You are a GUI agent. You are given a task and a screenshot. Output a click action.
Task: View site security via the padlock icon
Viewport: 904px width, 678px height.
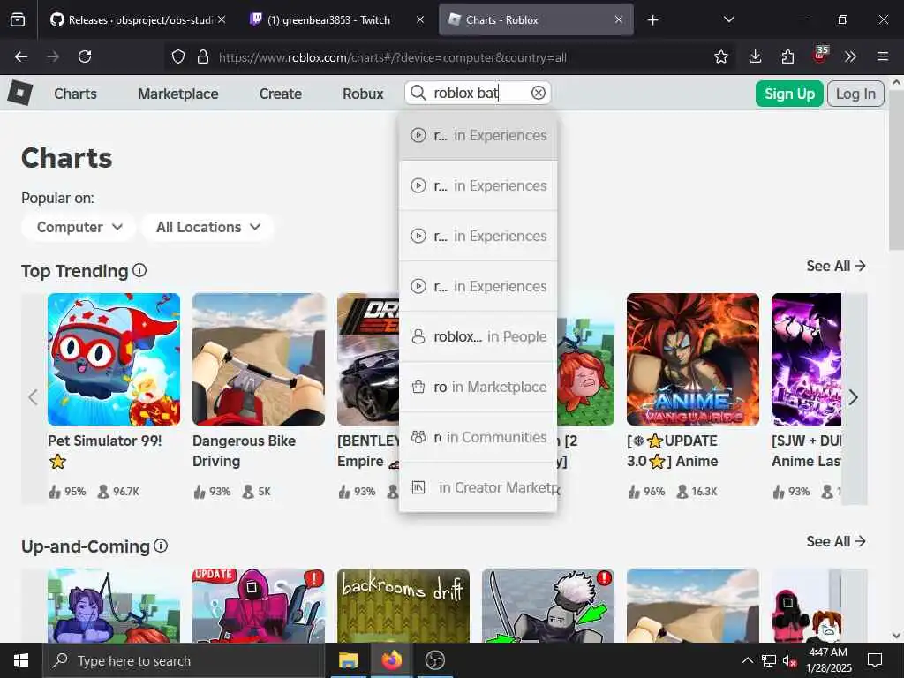pos(202,56)
